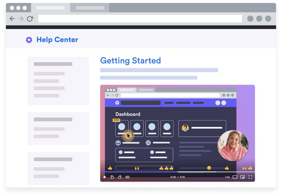Click the Help Center gear logo
The image size is (282, 196).
(x=29, y=40)
